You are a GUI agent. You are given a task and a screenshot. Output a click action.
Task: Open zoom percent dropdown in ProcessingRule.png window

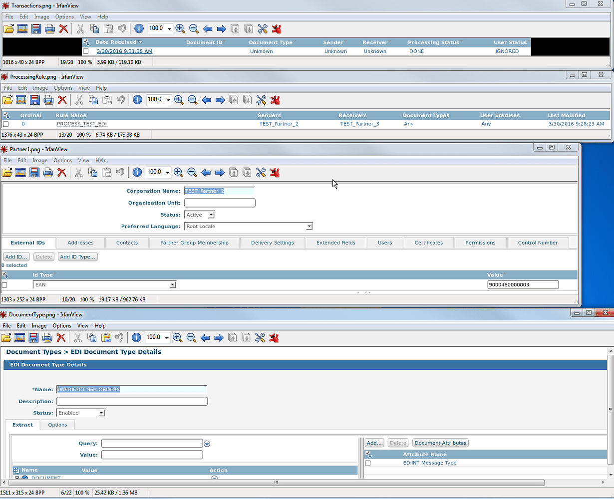(168, 100)
